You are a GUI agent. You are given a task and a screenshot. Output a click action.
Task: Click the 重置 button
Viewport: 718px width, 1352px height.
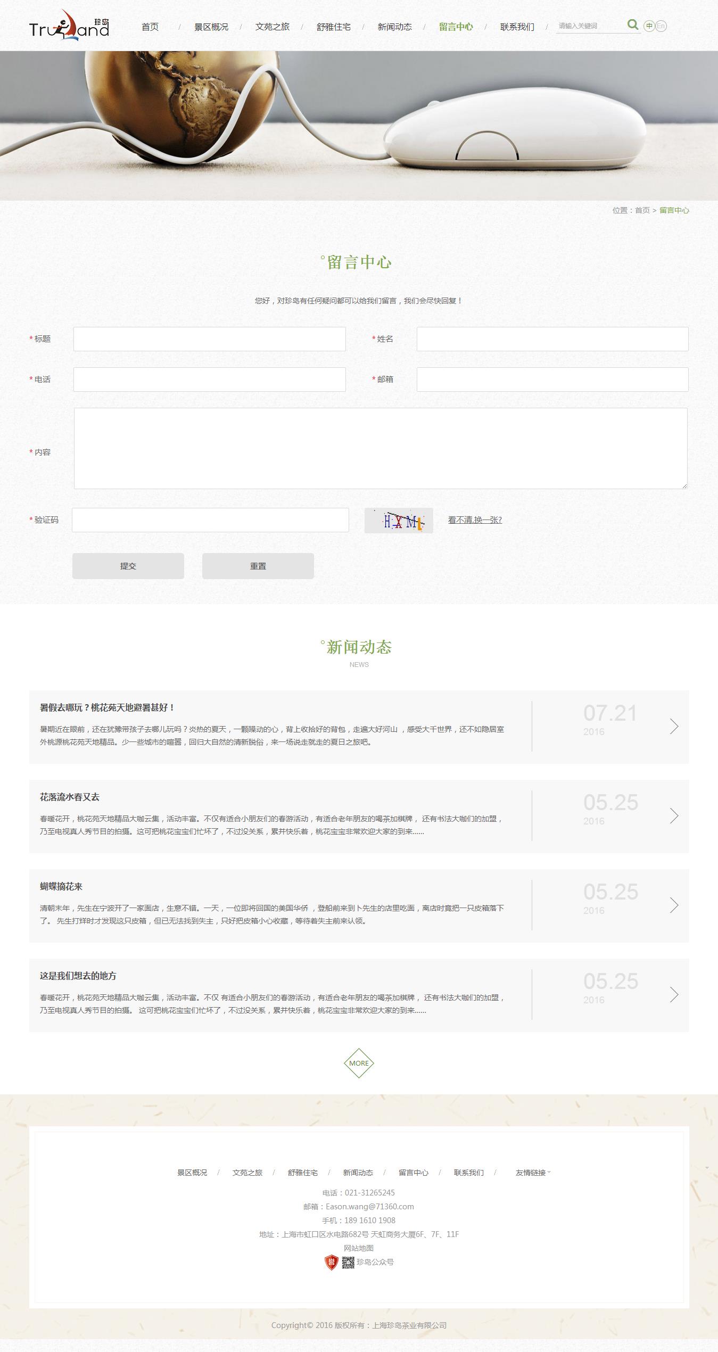[x=258, y=566]
